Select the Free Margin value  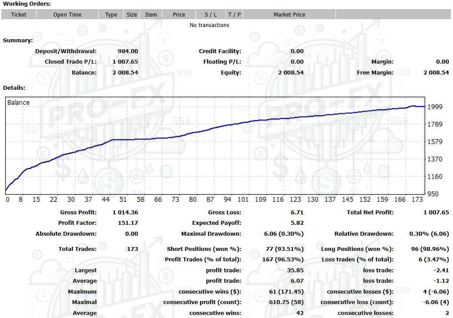click(436, 73)
